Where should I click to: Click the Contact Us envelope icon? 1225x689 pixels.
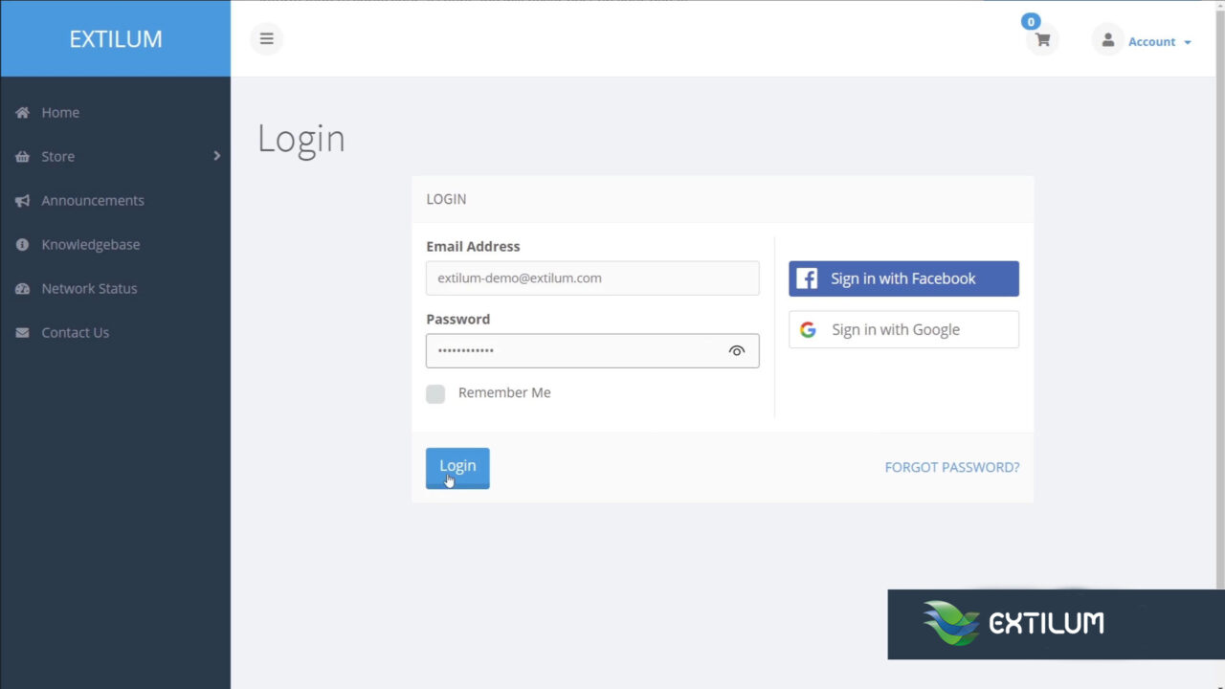click(x=22, y=333)
